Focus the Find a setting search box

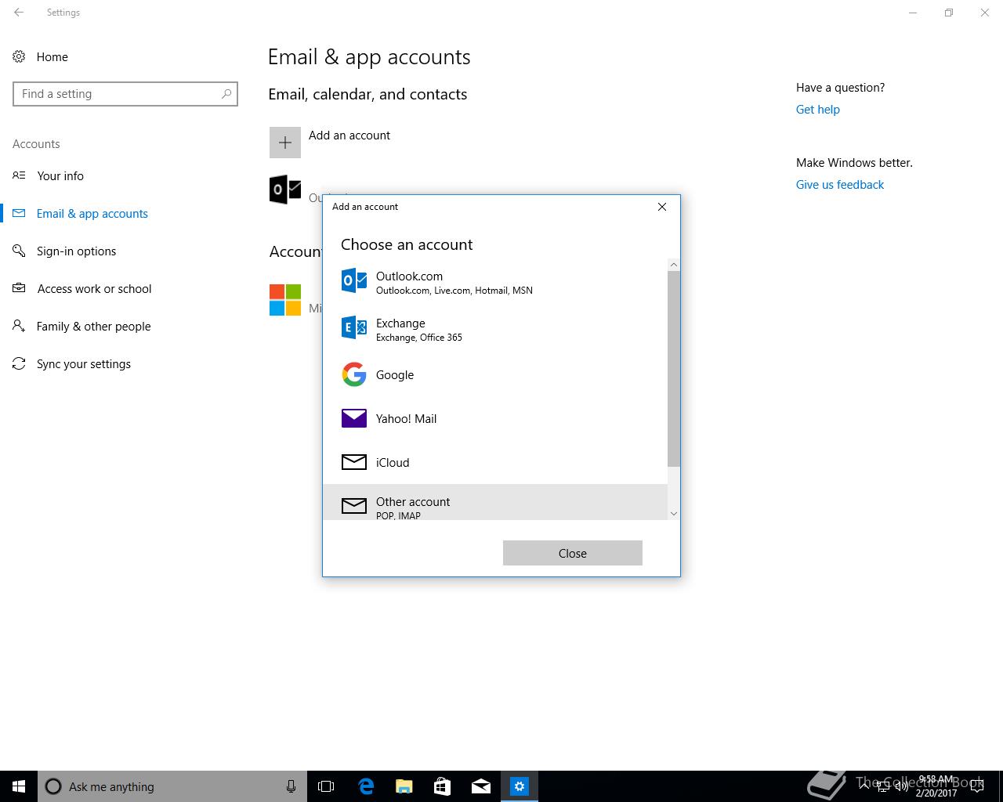click(x=125, y=94)
